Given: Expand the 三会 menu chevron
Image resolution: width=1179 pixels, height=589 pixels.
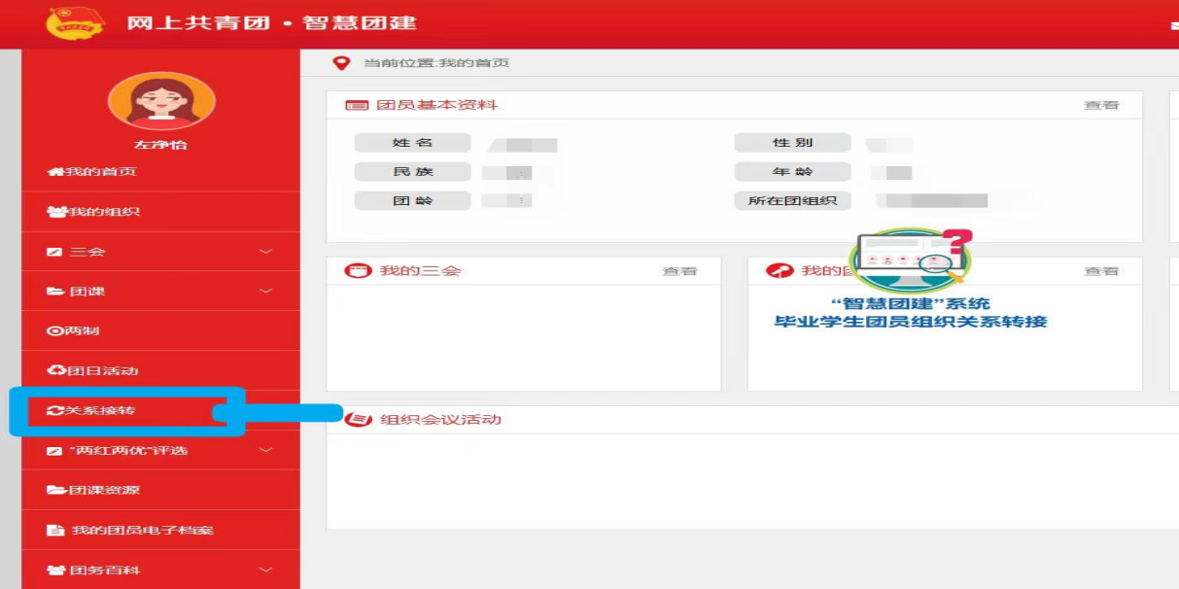Looking at the screenshot, I should point(266,252).
